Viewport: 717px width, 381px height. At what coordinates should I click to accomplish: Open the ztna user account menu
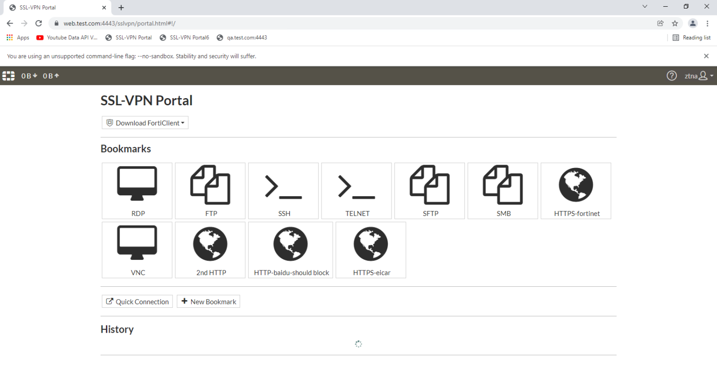(698, 76)
